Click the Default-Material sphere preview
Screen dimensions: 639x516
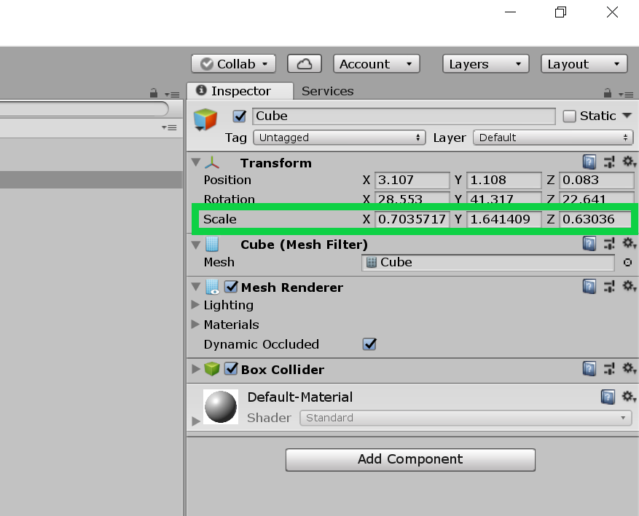point(221,407)
